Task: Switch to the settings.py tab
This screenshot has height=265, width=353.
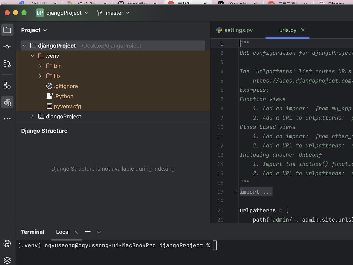Action: [235, 30]
